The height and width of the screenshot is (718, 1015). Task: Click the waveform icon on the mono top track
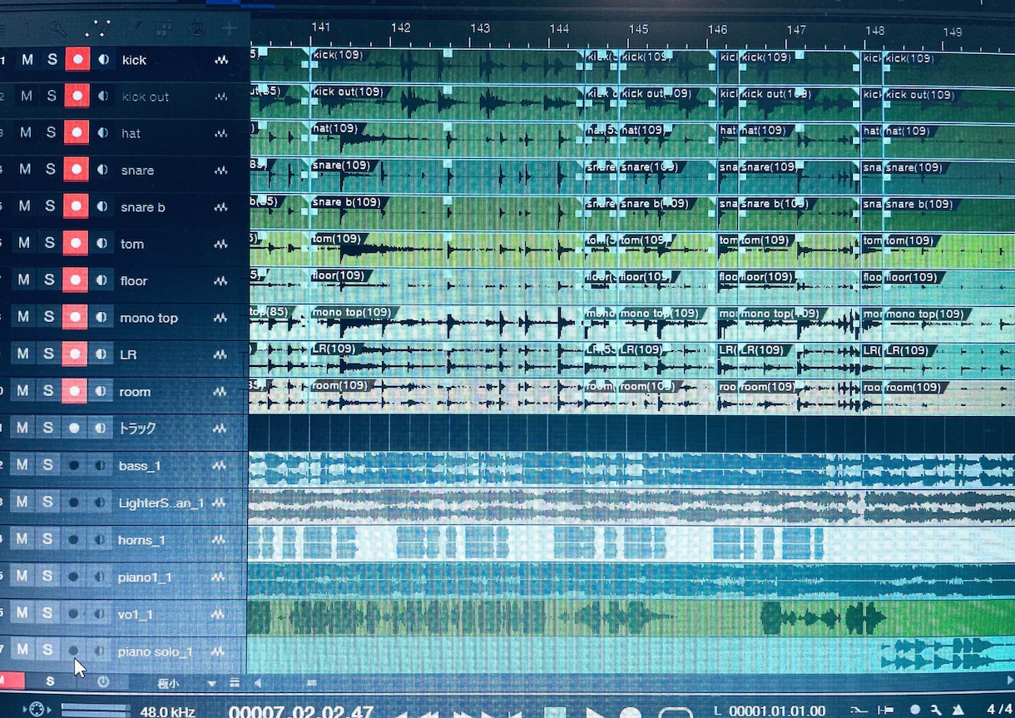click(x=220, y=318)
